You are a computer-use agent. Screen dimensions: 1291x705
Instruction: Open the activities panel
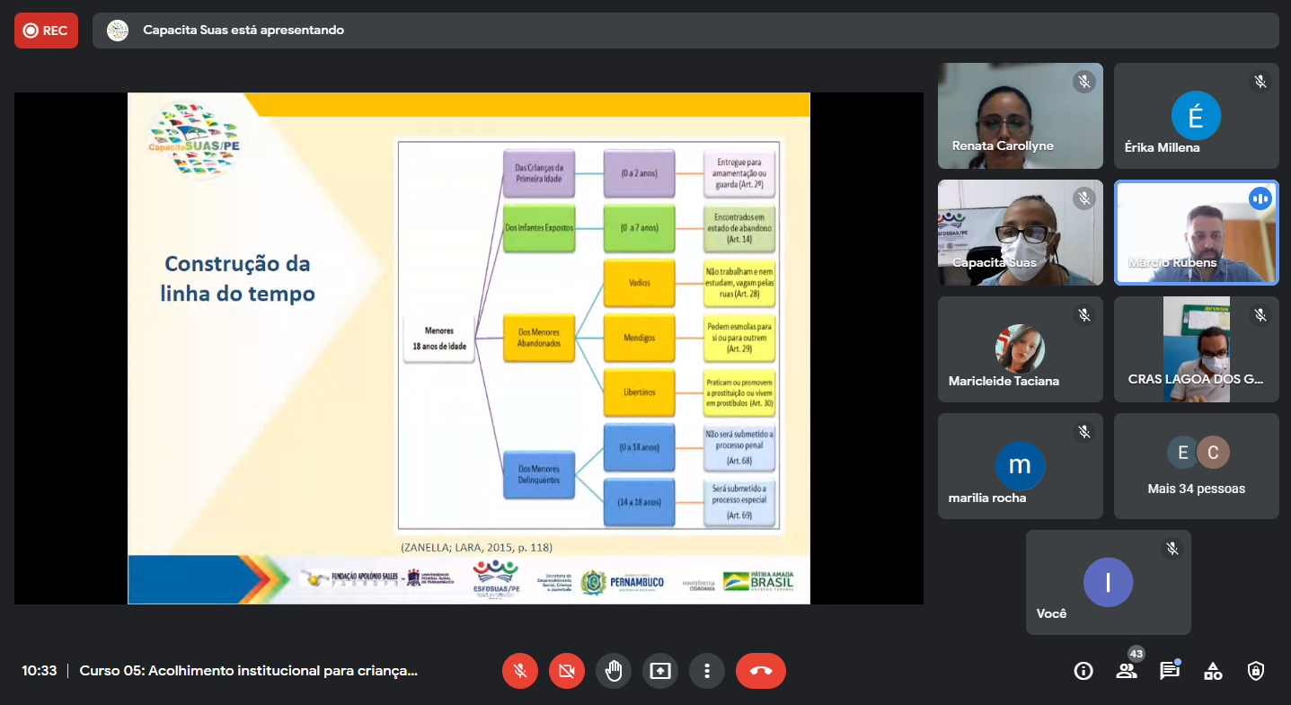[x=1213, y=671]
